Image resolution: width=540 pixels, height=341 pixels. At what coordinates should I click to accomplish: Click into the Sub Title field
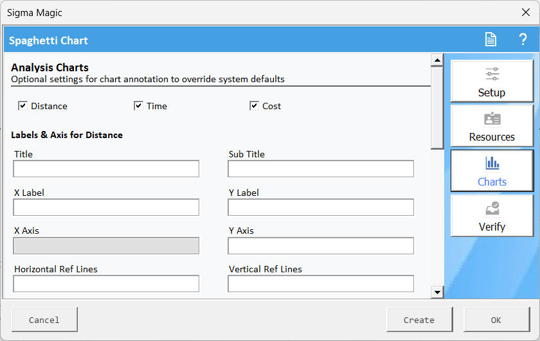(321, 169)
